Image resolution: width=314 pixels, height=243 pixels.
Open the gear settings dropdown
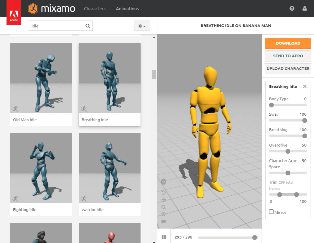(x=142, y=26)
